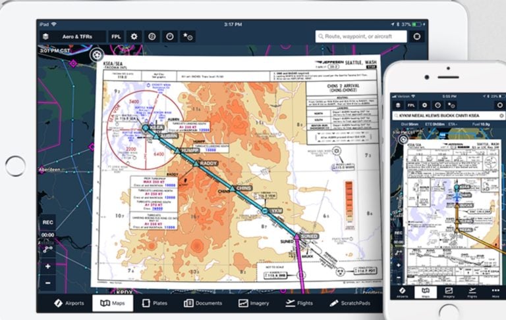The height and width of the screenshot is (320, 506).
Task: Tap the BUCKK waypoint on iPhone plate
Action: (466, 206)
